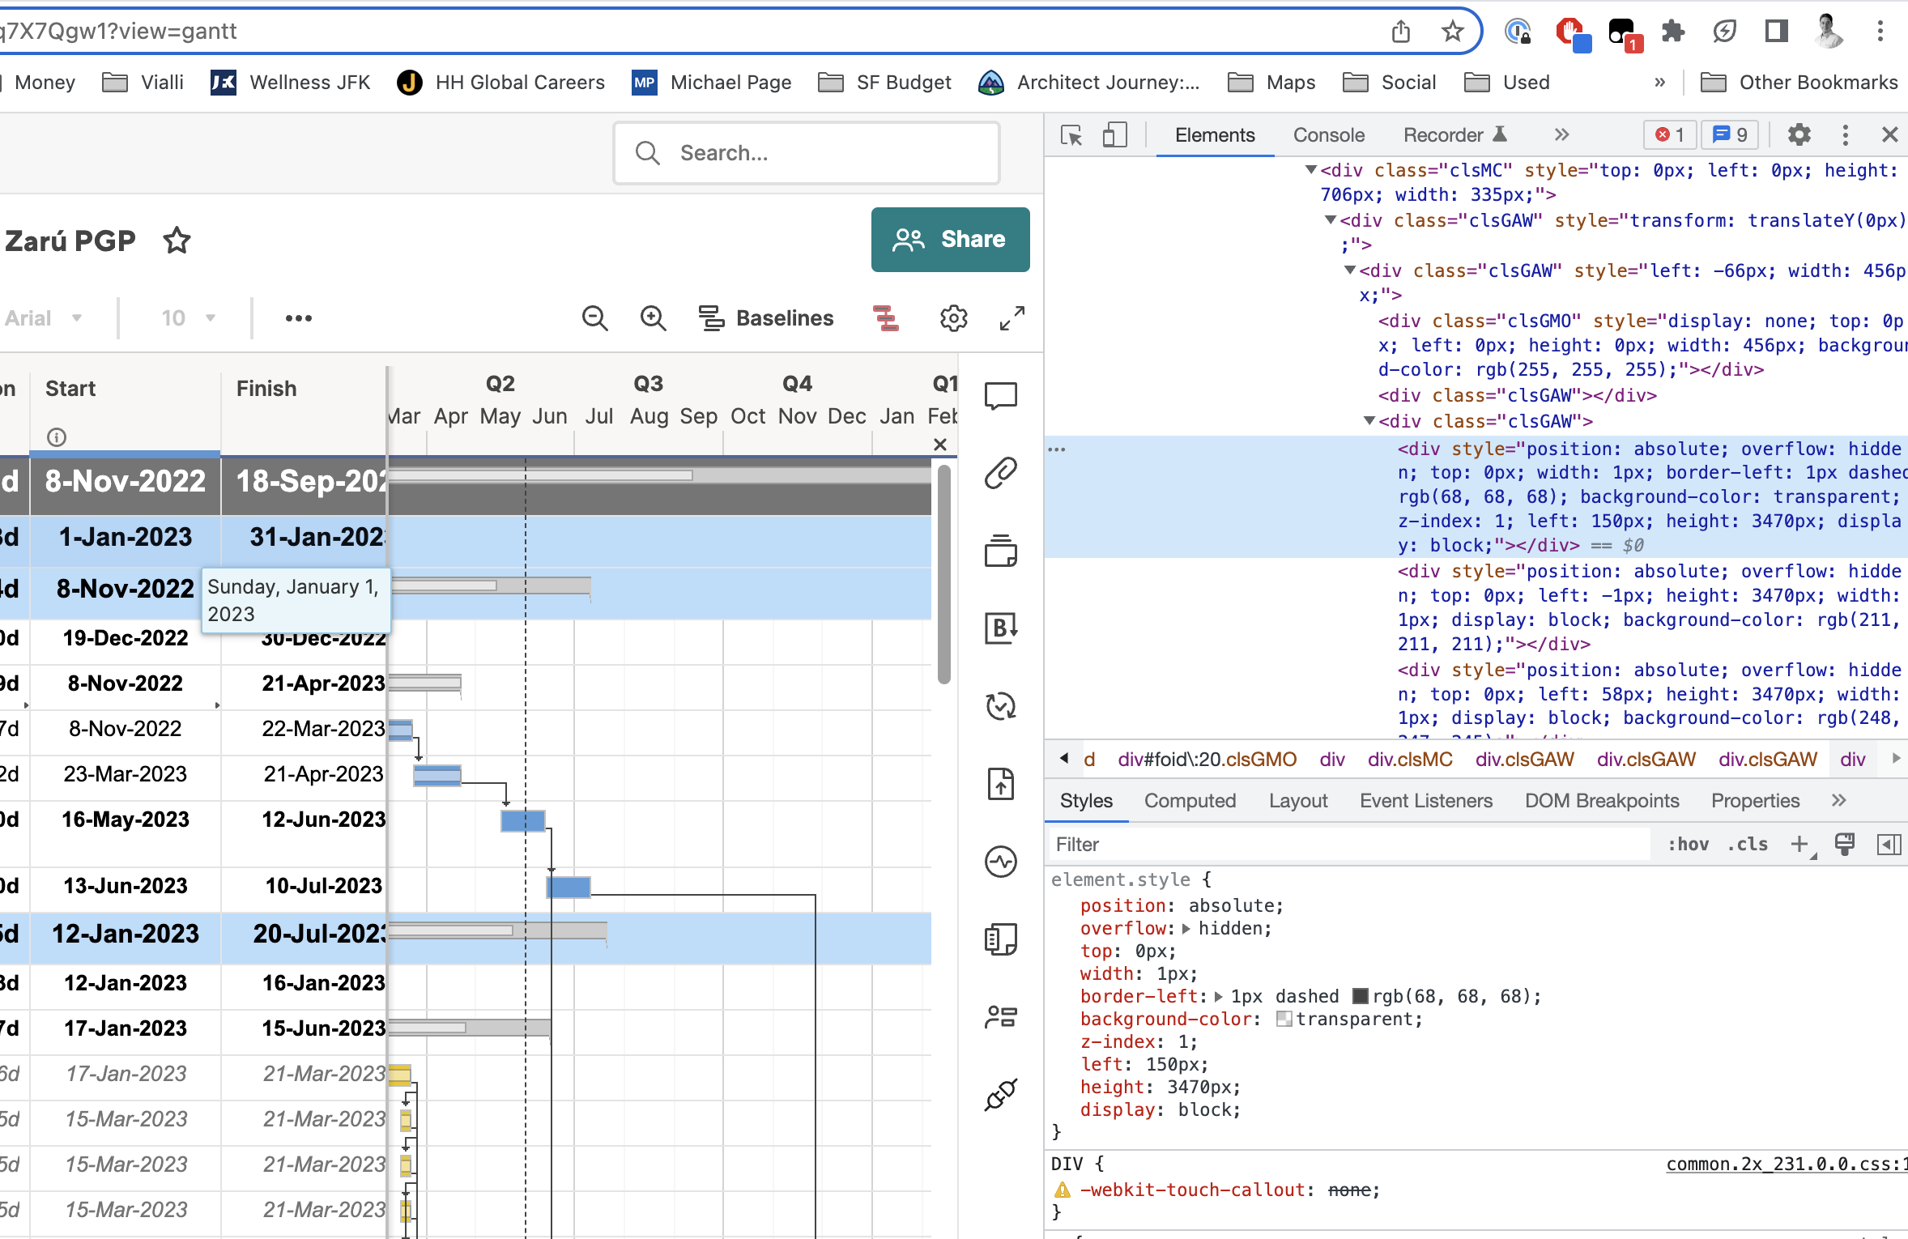Click the Search sheet input field
This screenshot has width=1908, height=1239.
[807, 153]
